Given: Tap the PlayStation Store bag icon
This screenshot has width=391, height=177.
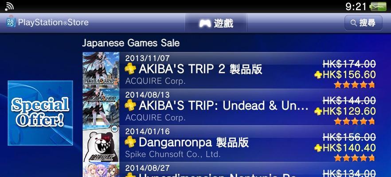Looking at the screenshot, I should pos(11,22).
